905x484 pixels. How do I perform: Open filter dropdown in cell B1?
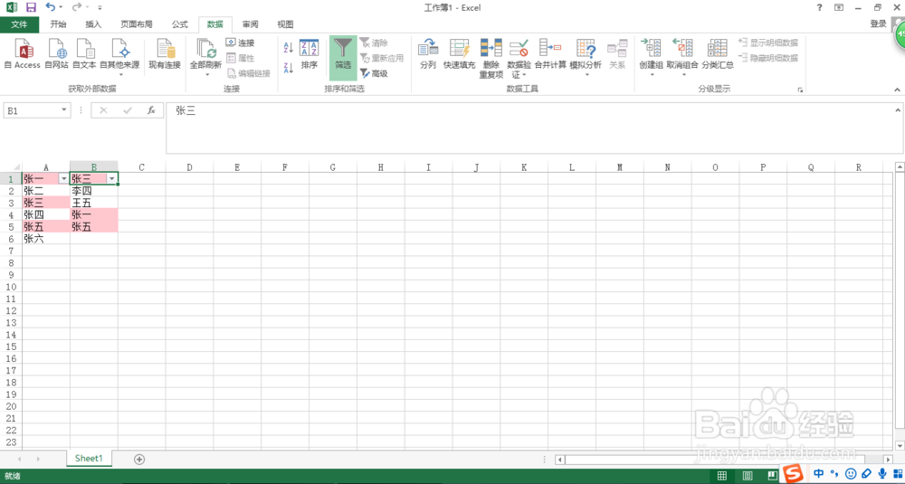tap(112, 179)
